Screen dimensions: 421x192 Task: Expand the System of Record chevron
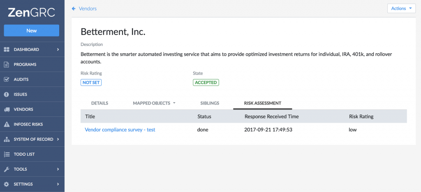tap(58, 139)
